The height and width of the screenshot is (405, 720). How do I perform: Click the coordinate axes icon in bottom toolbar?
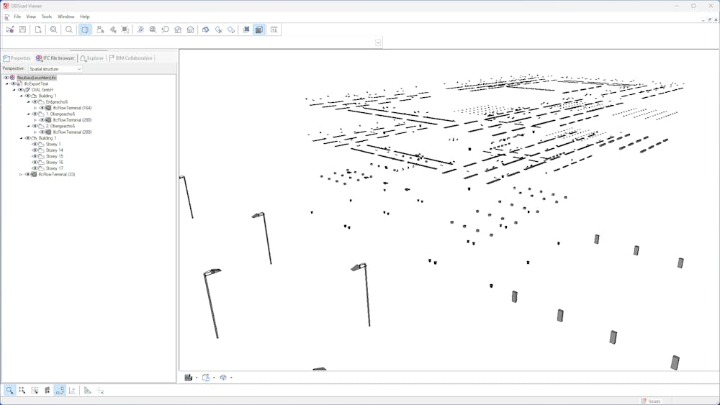72,391
